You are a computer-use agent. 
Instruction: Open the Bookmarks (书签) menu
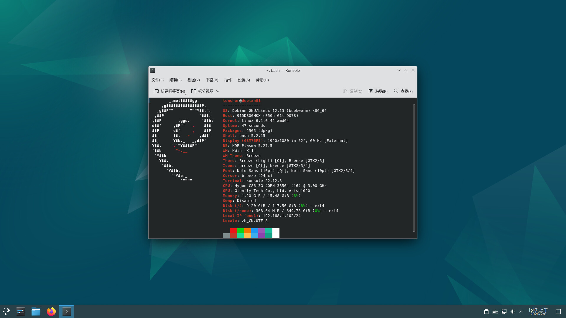click(212, 80)
